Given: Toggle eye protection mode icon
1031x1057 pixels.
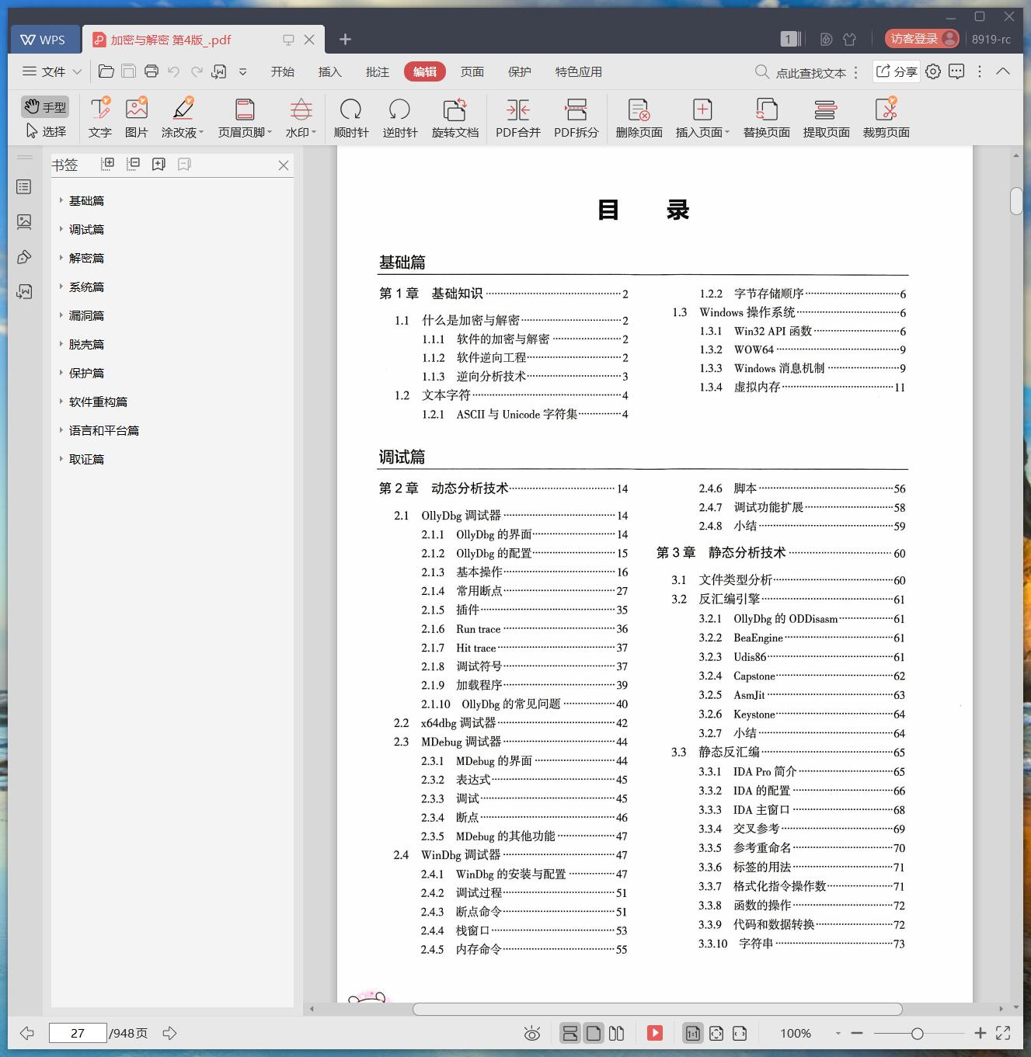Looking at the screenshot, I should pos(531,1033).
